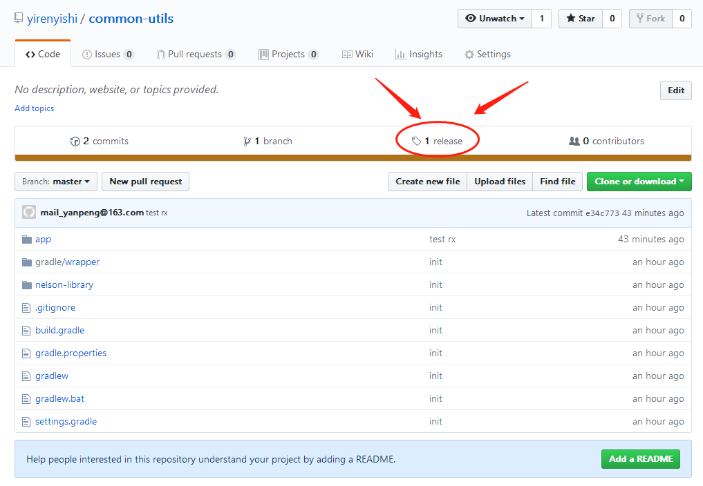This screenshot has width=703, height=486.
Task: Click the file icon for settings.gradle
Action: (26, 422)
